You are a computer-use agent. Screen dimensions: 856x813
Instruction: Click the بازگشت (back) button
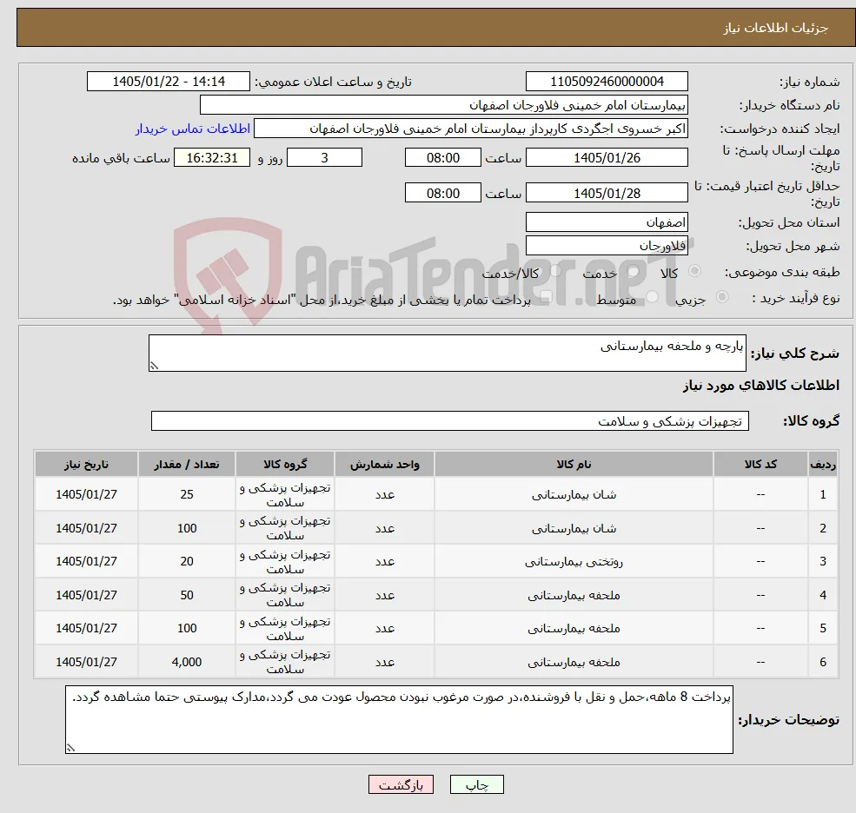pyautogui.click(x=401, y=784)
